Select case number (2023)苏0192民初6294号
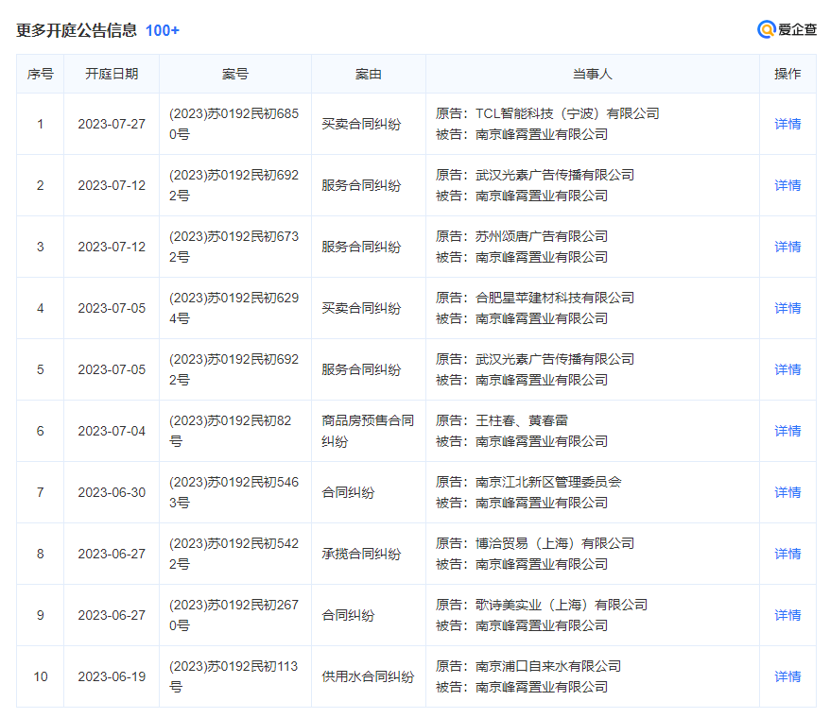Viewport: 830px width, 718px height. (x=233, y=308)
